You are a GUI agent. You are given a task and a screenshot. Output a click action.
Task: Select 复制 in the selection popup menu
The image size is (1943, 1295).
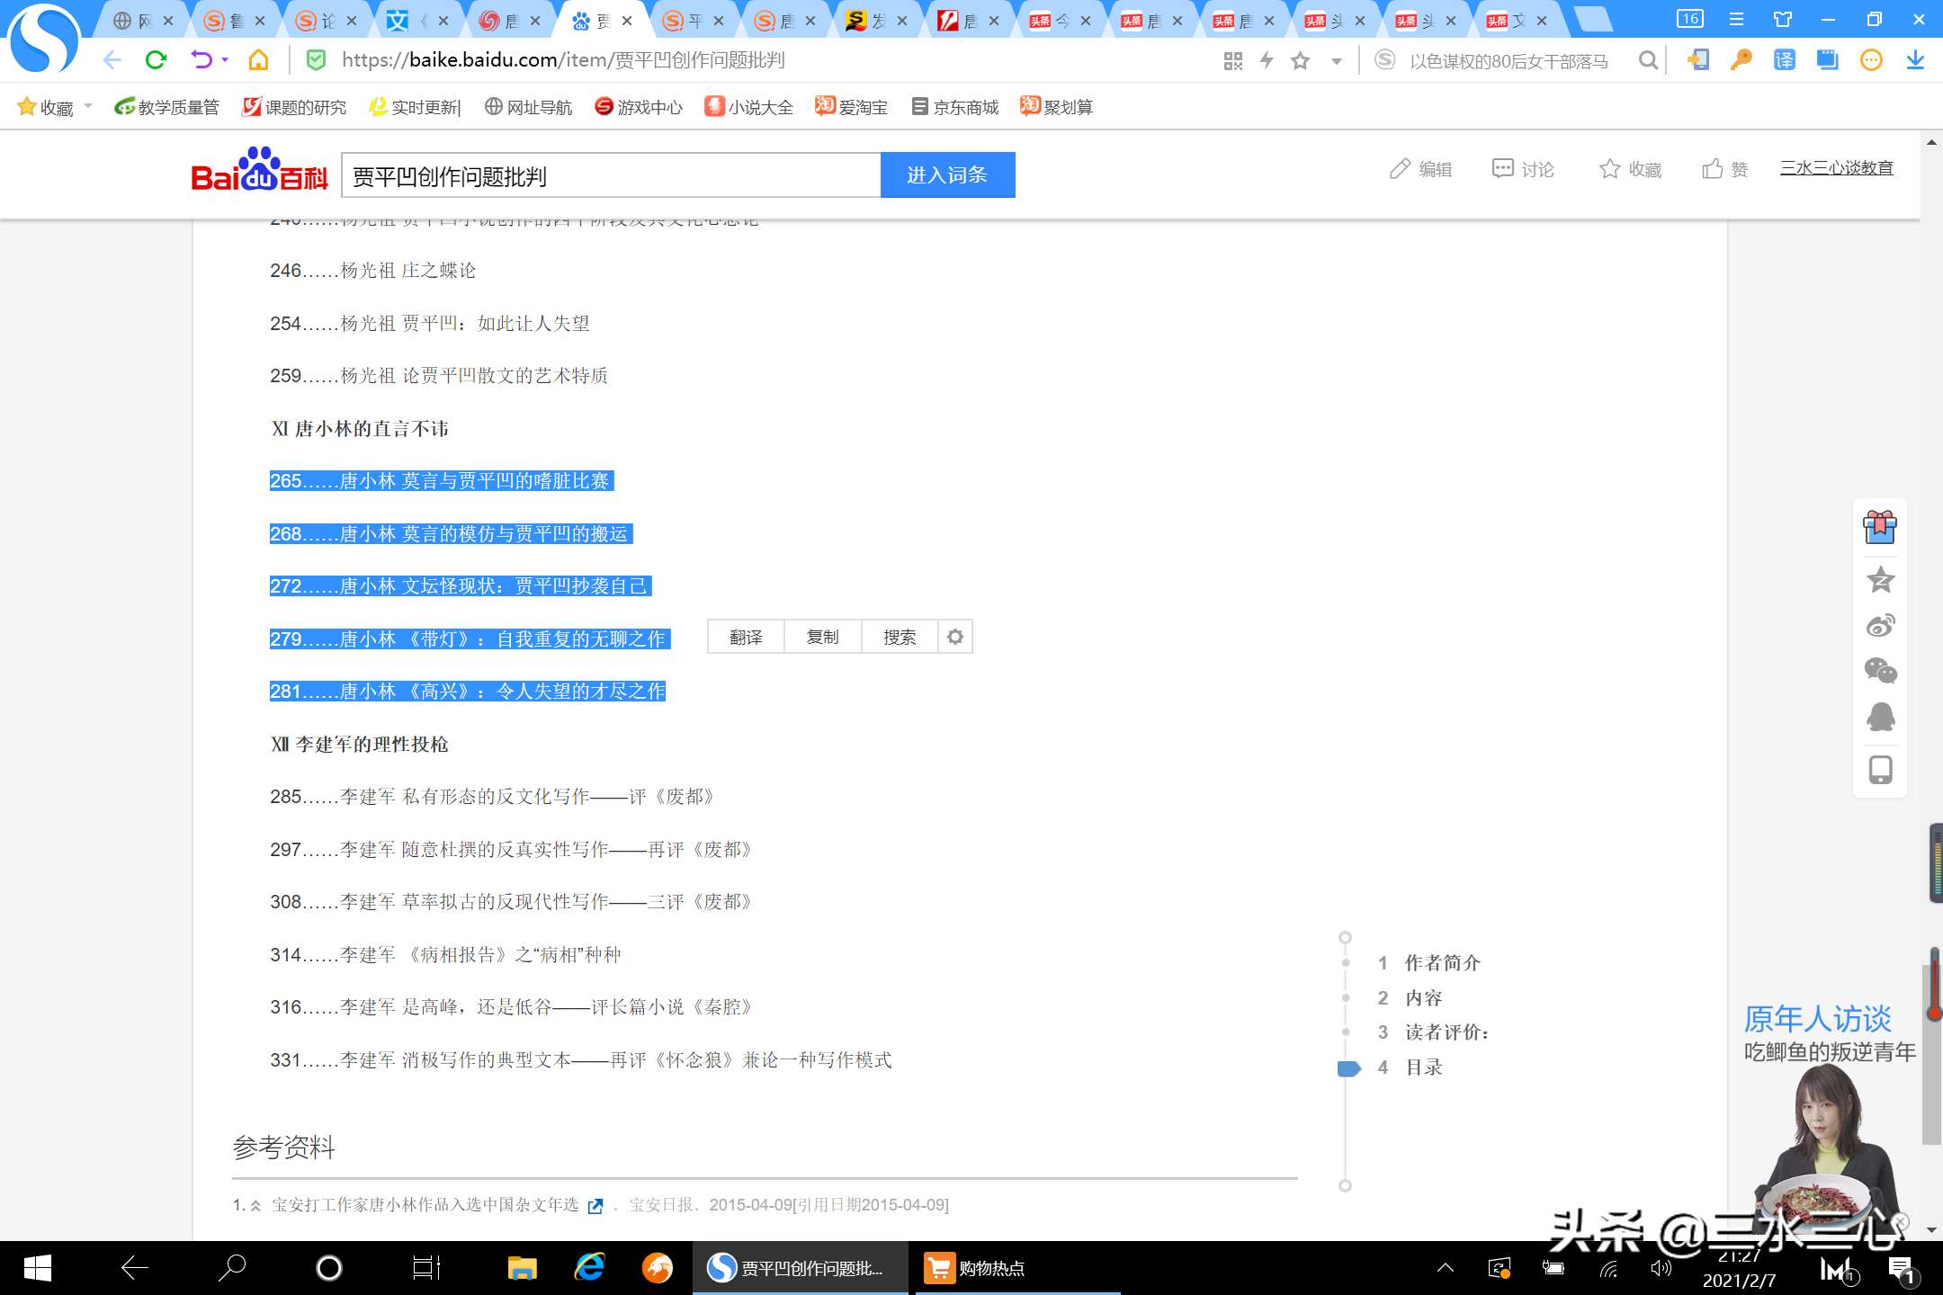click(x=822, y=637)
